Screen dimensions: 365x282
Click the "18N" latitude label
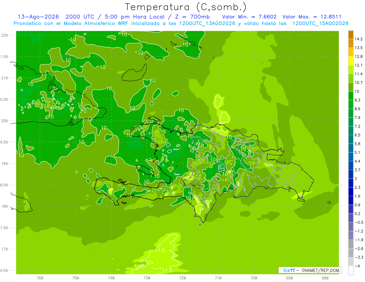click(5, 207)
